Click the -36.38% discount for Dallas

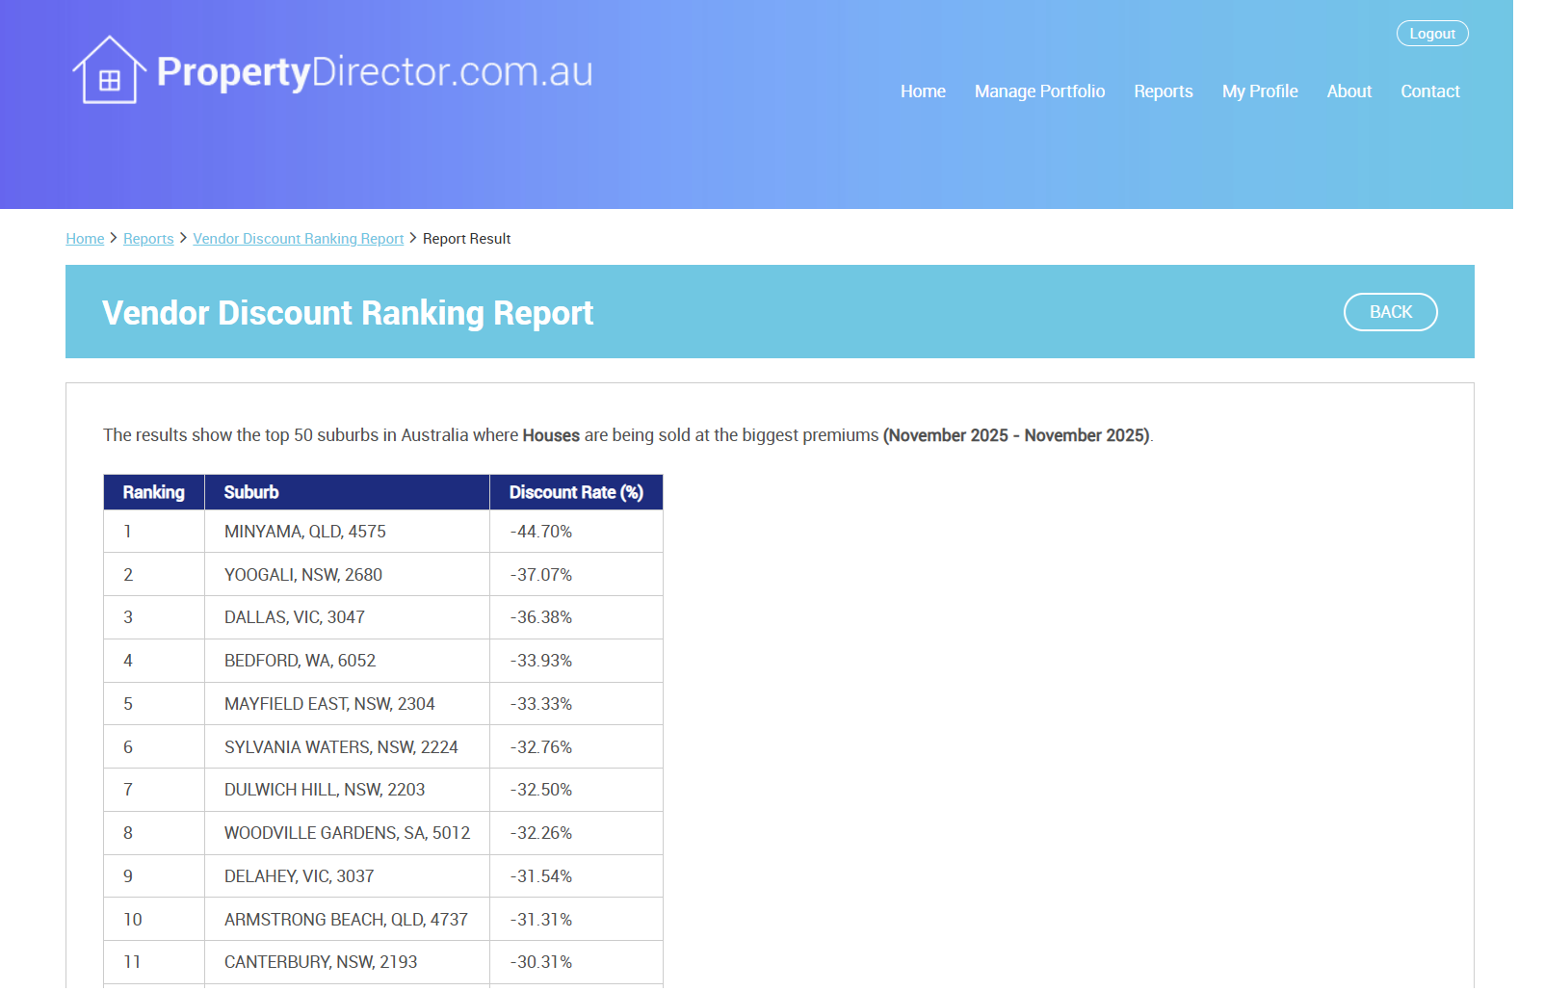[540, 617]
